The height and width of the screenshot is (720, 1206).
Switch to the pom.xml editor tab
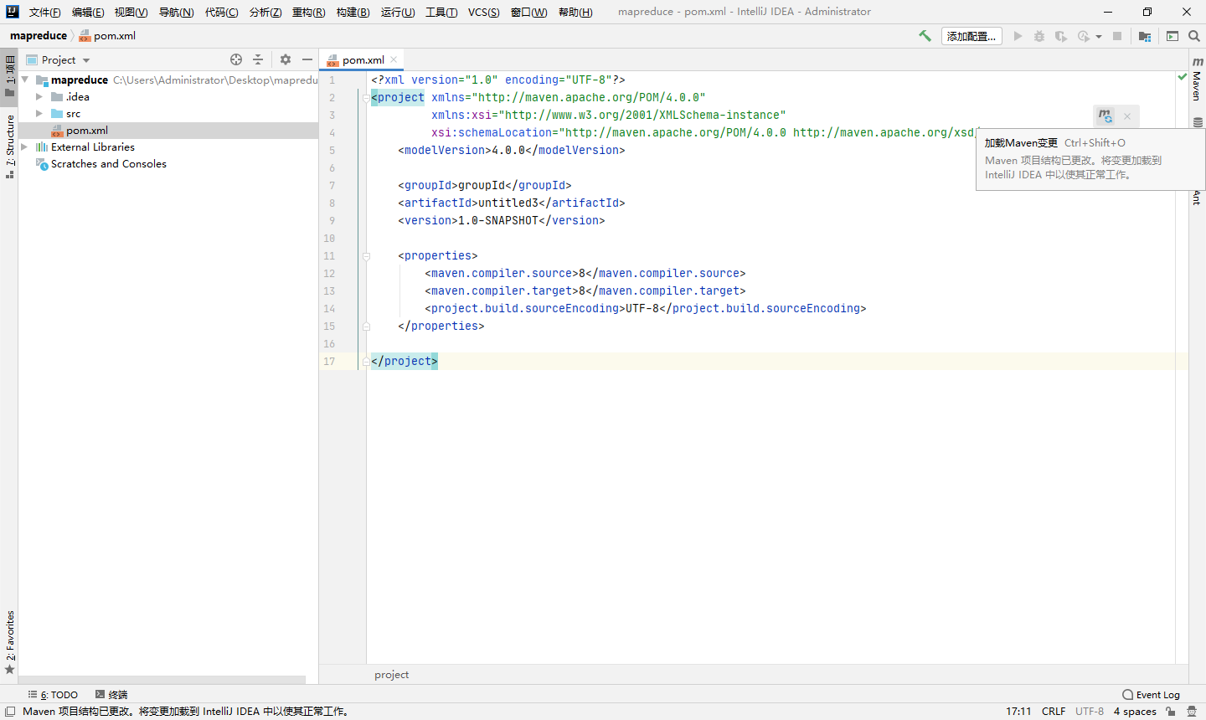tap(363, 59)
